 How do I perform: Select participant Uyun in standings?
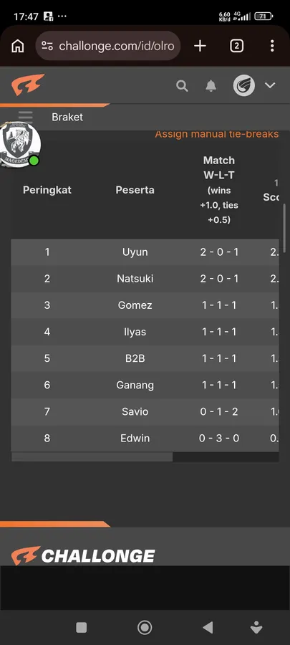click(x=135, y=252)
